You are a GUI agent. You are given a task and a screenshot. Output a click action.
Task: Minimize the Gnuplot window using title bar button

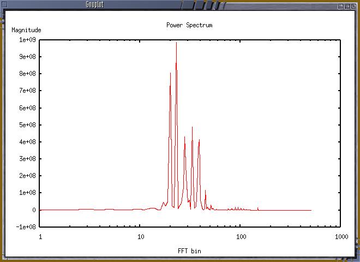(340, 5)
